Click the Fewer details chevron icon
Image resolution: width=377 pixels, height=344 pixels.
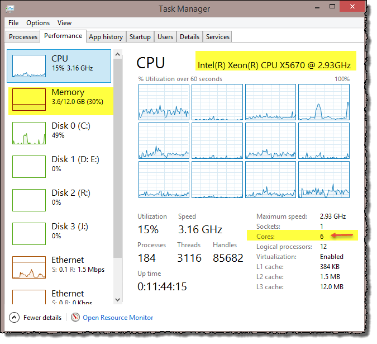tap(14, 318)
